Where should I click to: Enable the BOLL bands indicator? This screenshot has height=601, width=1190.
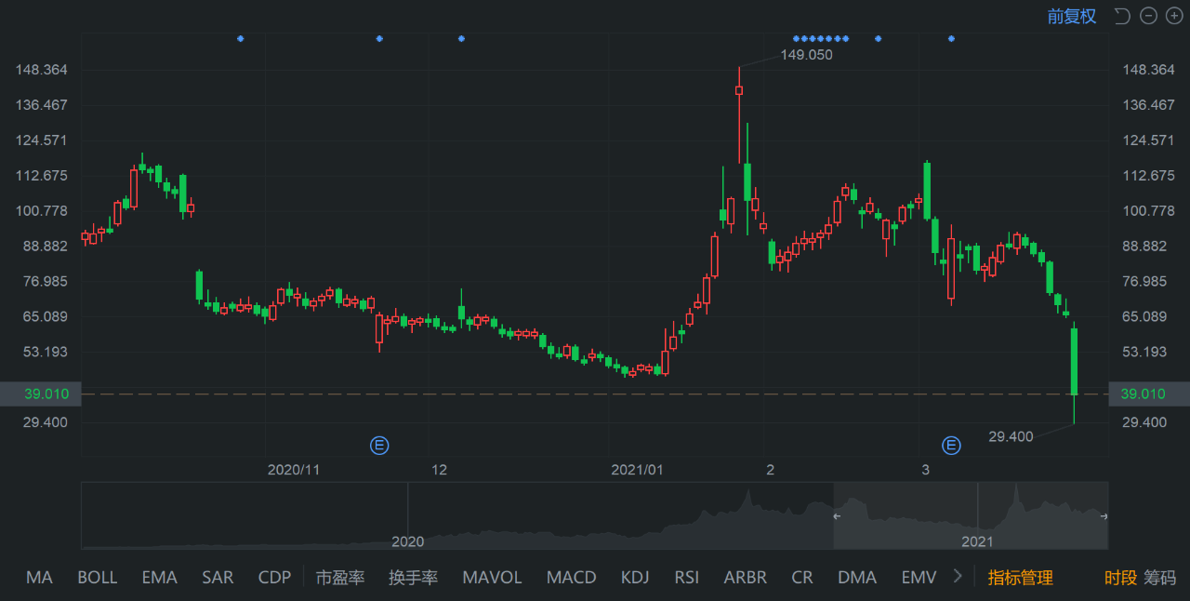[97, 577]
